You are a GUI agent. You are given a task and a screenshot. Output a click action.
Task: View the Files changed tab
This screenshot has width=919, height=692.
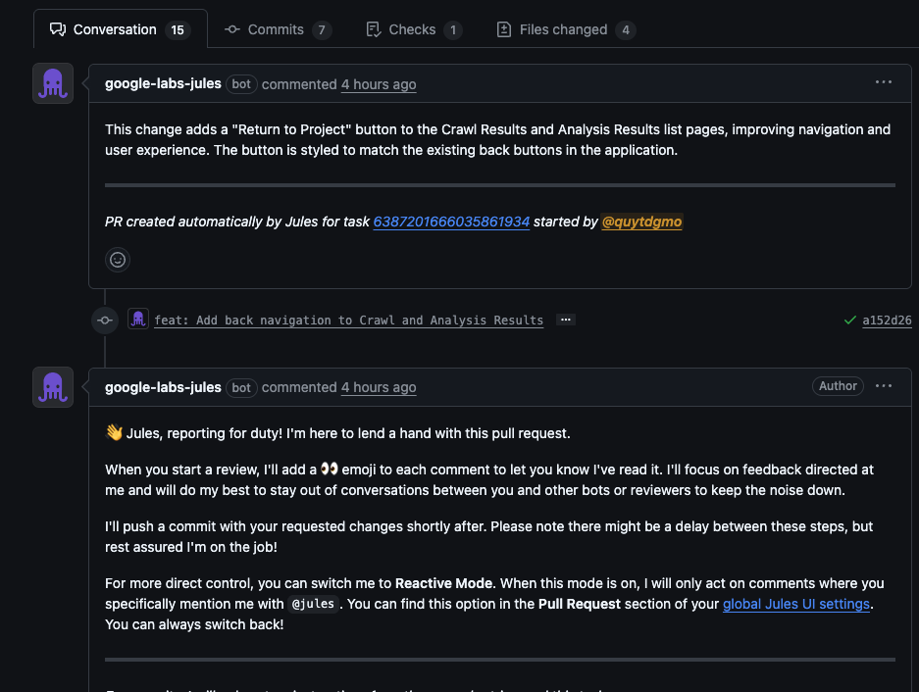(x=565, y=29)
